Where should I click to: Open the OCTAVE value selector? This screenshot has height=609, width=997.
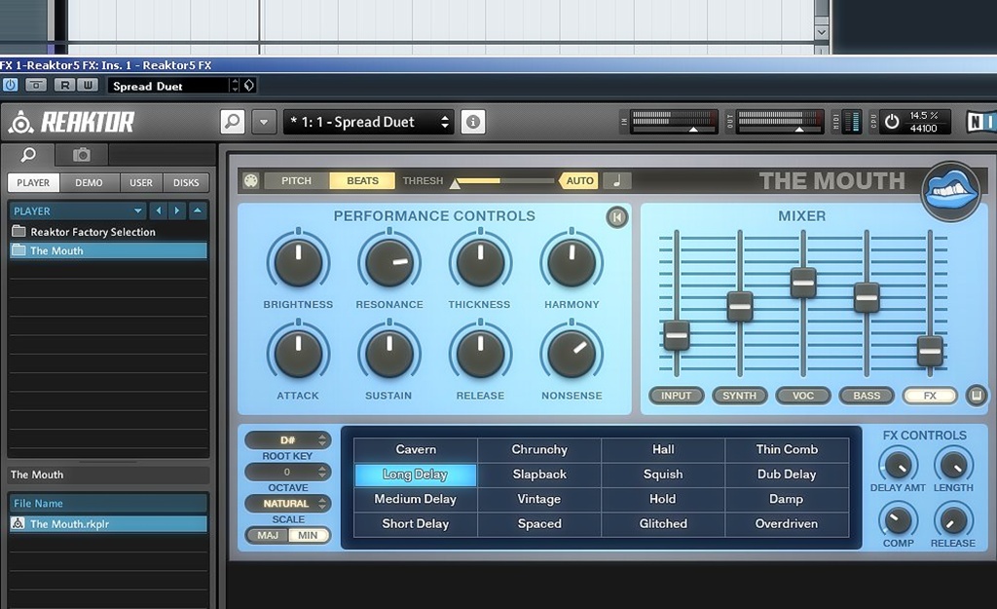point(287,472)
